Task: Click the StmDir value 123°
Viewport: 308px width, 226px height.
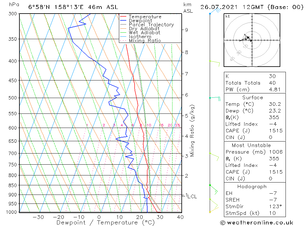Action: 275,207
